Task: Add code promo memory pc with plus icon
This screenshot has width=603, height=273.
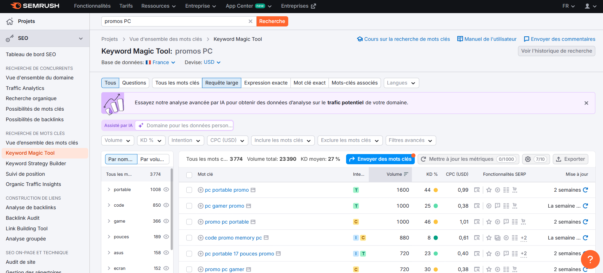Action: 201,238
